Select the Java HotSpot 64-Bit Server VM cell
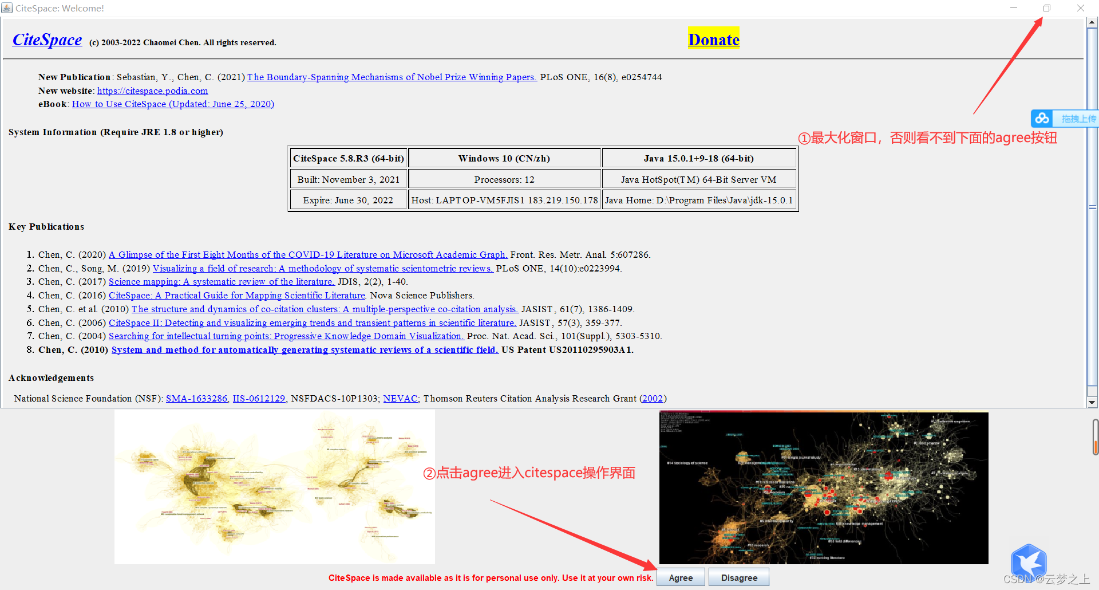Screen dimensions: 1099x590 (x=699, y=179)
